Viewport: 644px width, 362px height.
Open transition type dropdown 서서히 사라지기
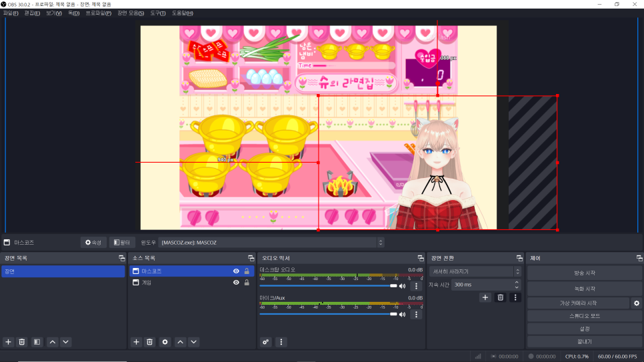pyautogui.click(x=475, y=271)
